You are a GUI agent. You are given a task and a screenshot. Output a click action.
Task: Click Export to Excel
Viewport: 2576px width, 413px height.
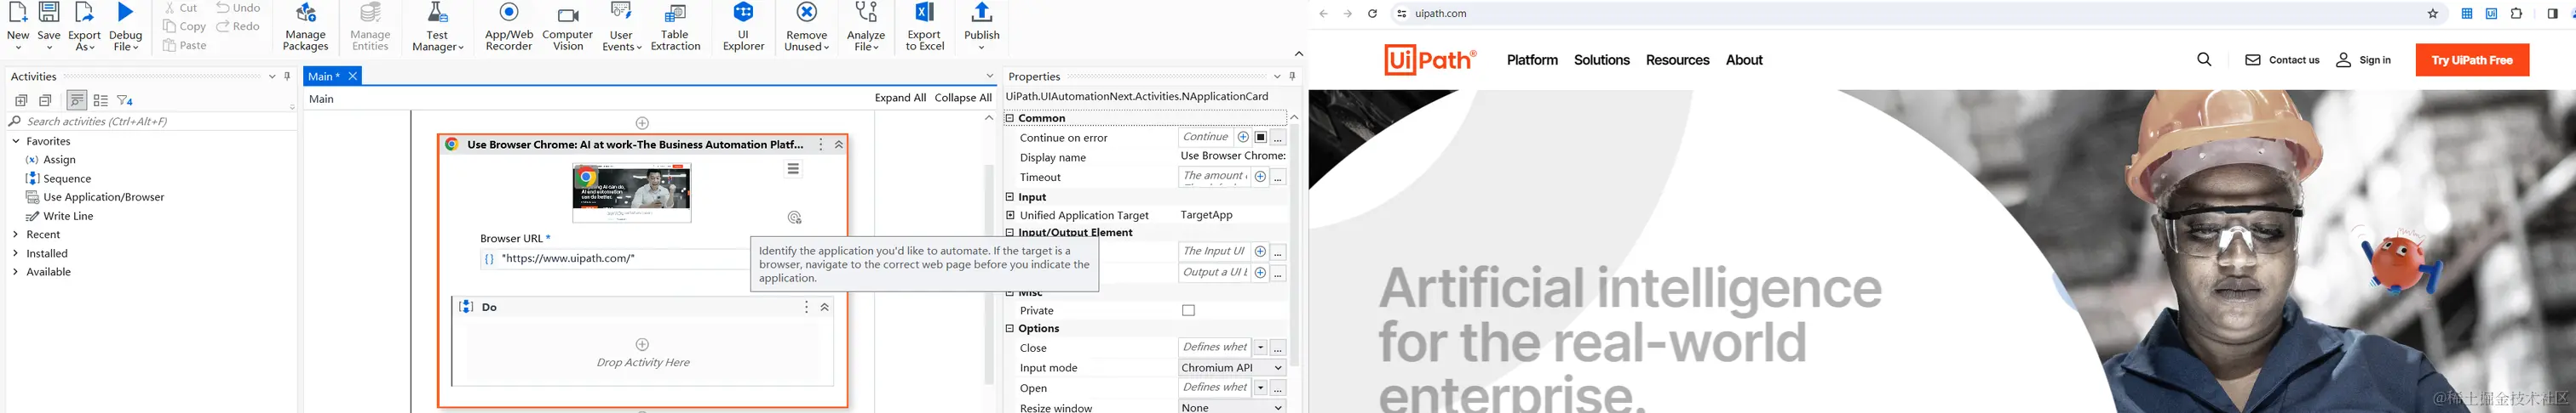click(924, 27)
